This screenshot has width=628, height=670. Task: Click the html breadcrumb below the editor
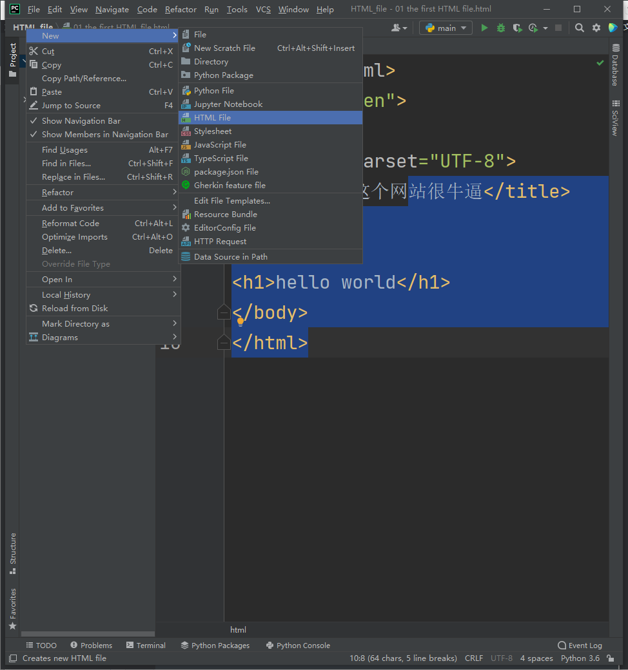(238, 630)
